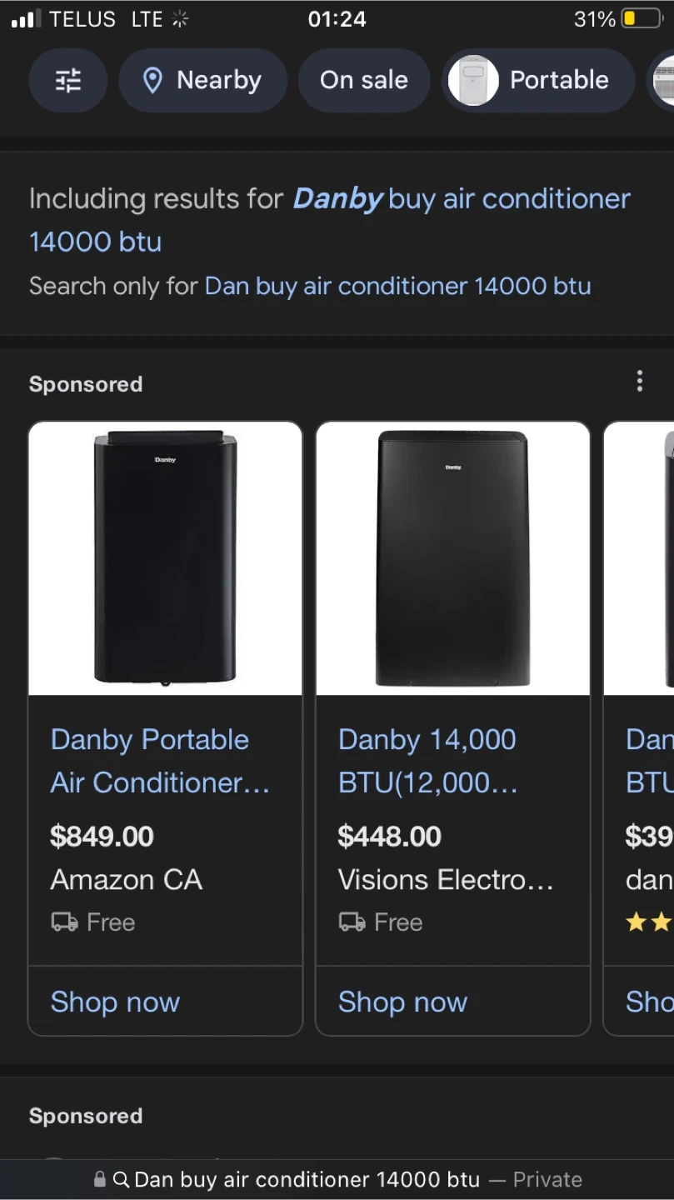This screenshot has width=674, height=1200.
Task: Toggle the On sale filter chip
Action: click(x=364, y=80)
